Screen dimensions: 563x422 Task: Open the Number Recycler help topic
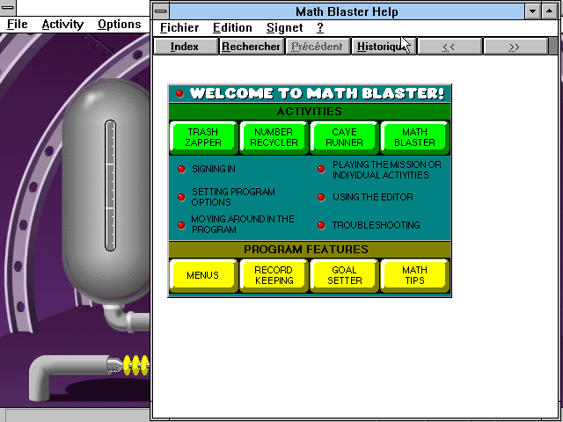click(x=274, y=137)
